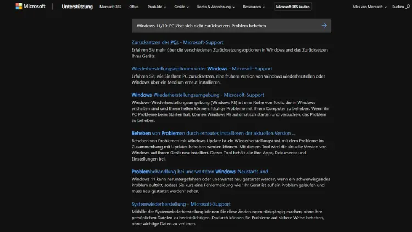Submit search with the blue arrow

[324, 25]
